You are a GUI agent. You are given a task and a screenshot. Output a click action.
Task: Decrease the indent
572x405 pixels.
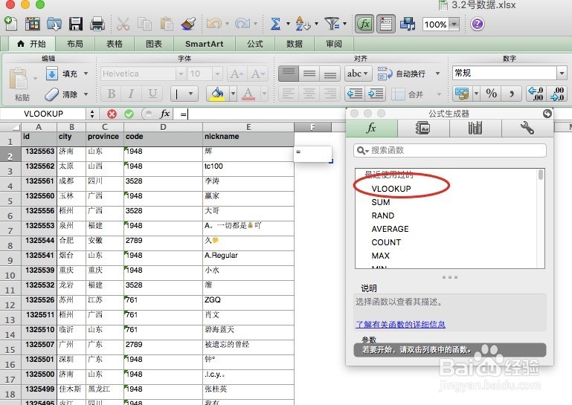[x=355, y=94]
